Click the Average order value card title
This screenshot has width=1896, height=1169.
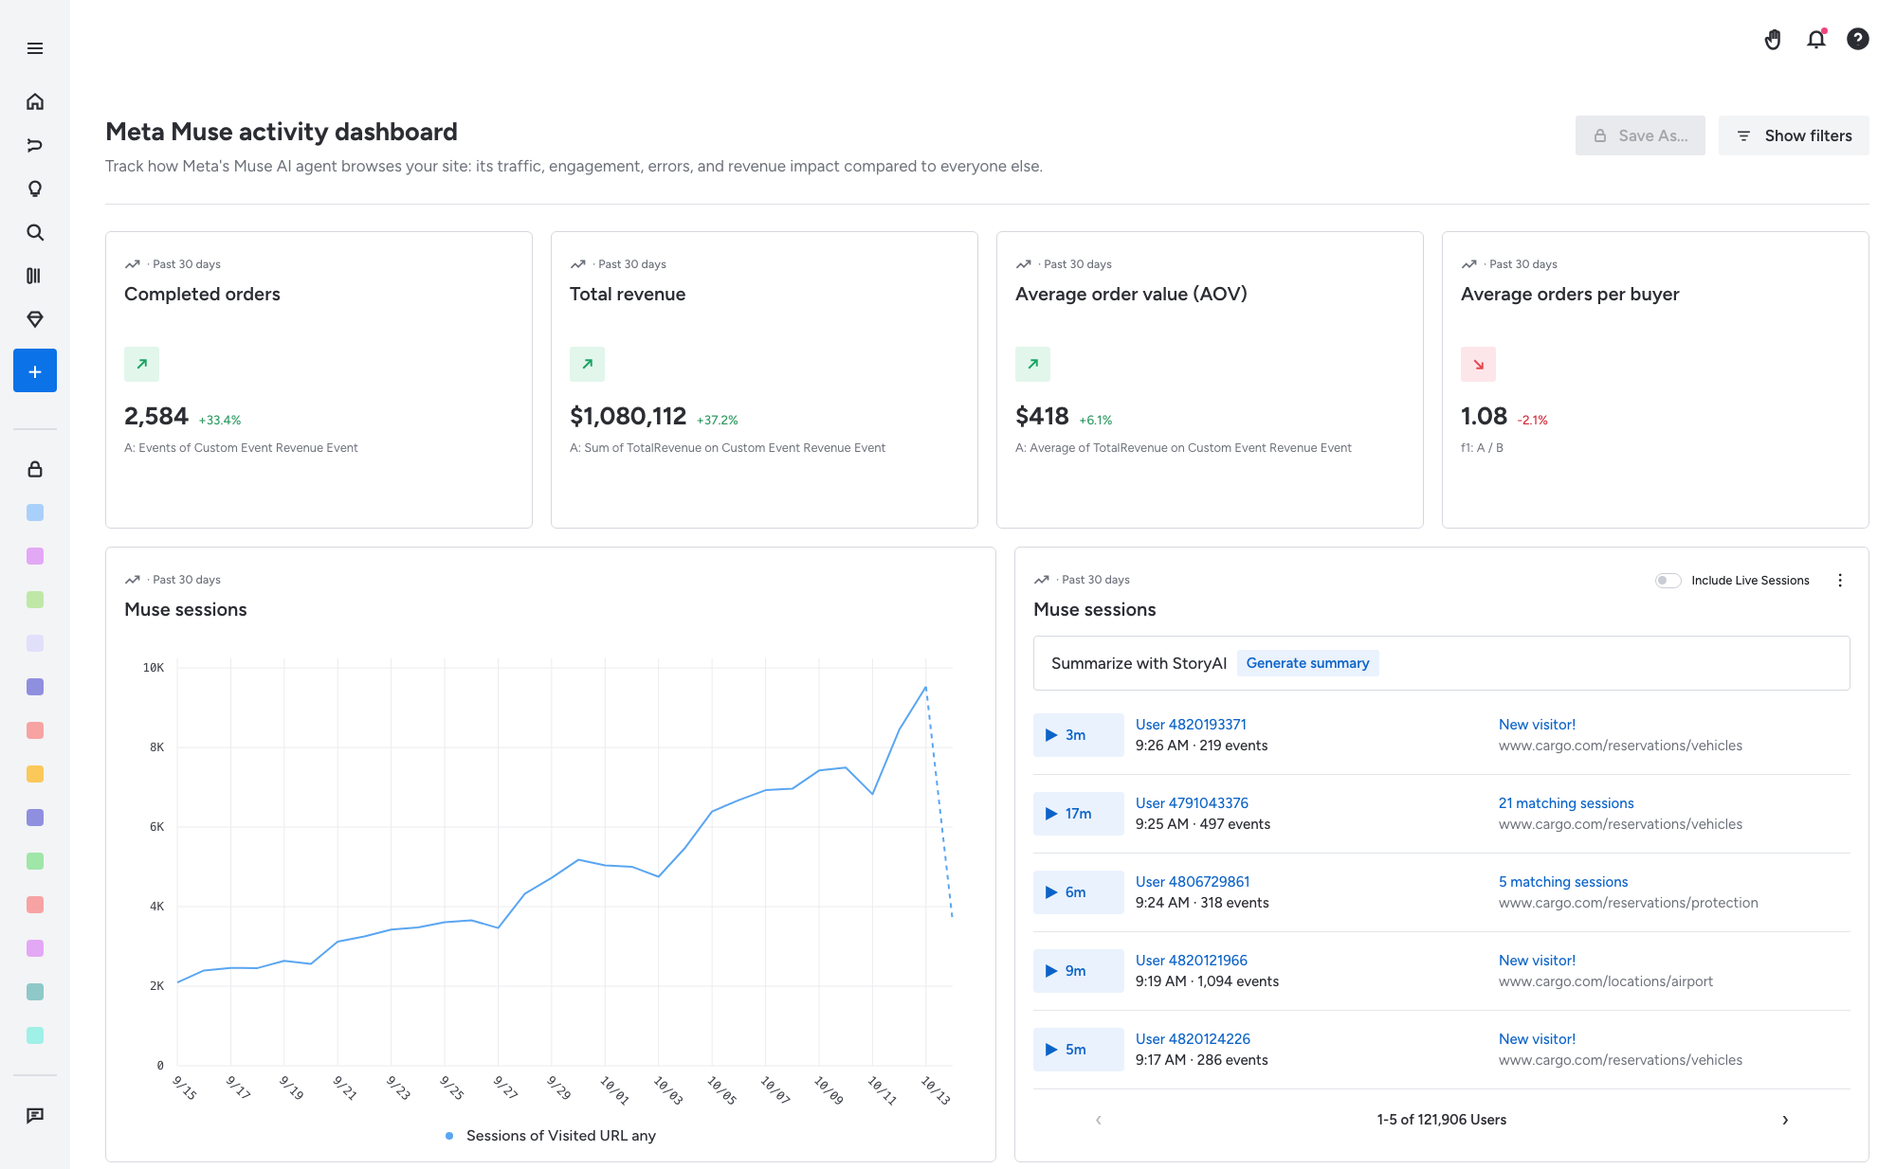coord(1131,294)
